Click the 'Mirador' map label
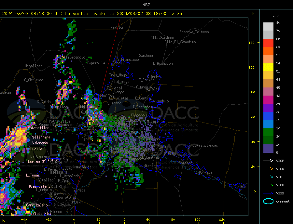Screen dimensions: 293x224 pyautogui.click(x=150, y=166)
